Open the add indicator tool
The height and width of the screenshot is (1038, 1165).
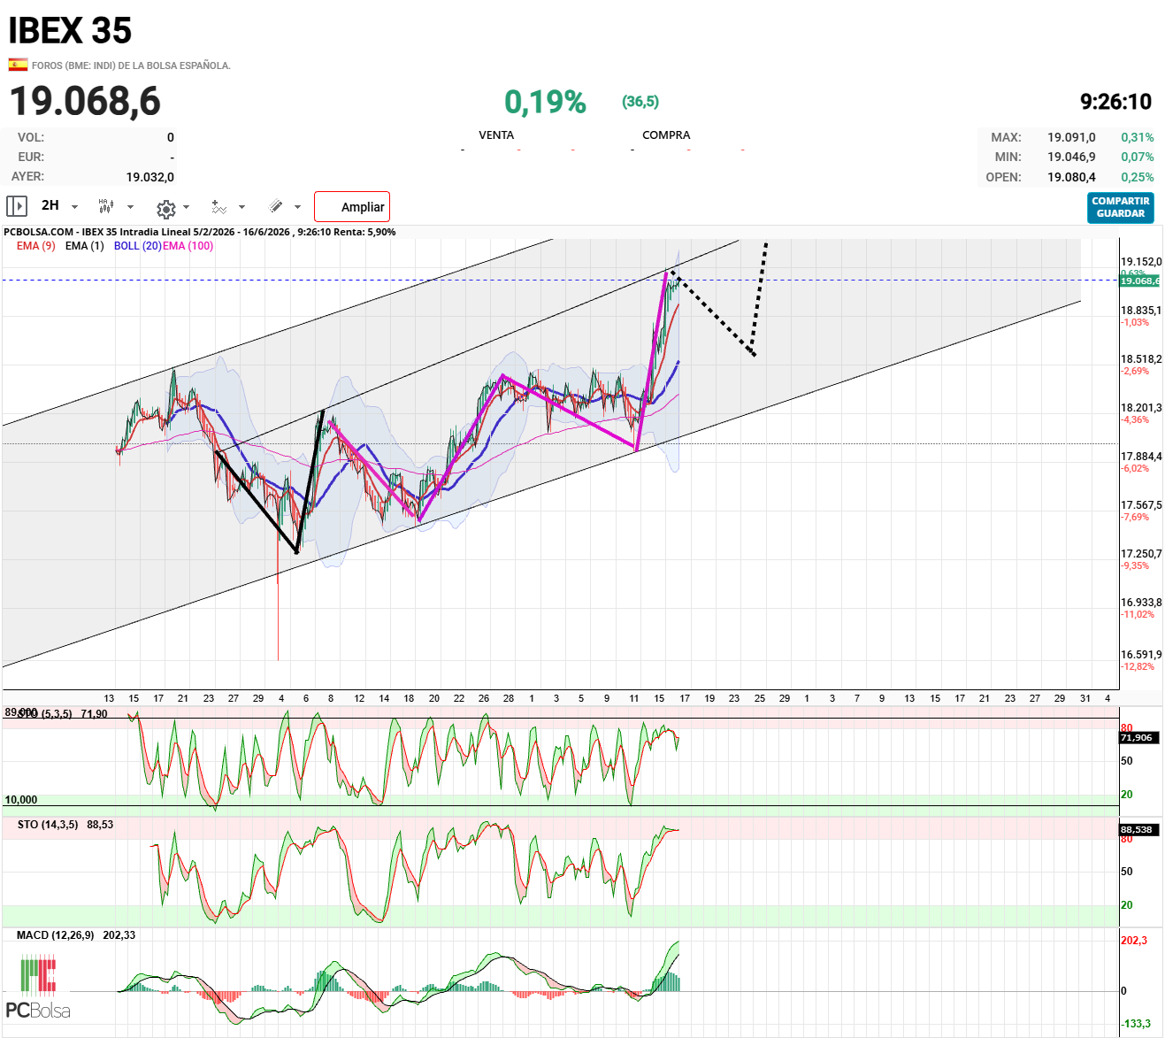click(219, 207)
